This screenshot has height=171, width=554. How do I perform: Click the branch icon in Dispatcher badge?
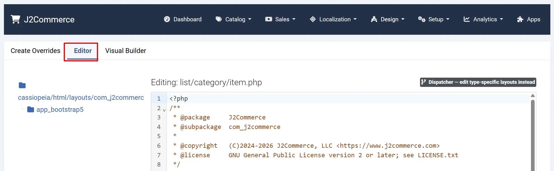click(423, 82)
